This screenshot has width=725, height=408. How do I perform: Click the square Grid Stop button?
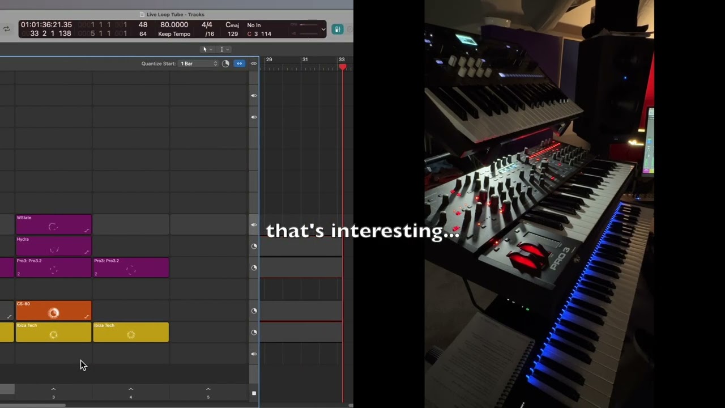click(x=254, y=393)
